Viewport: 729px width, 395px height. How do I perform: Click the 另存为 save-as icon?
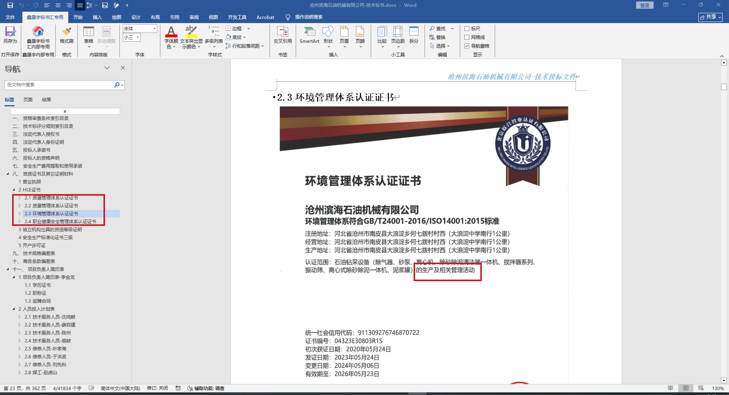coord(10,35)
